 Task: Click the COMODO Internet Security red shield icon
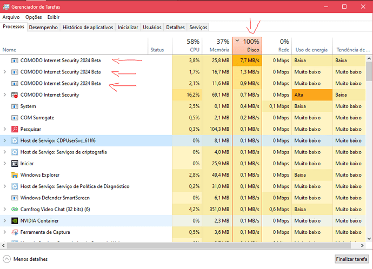point(15,95)
